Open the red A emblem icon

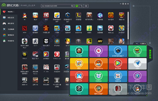[x=111, y=28]
